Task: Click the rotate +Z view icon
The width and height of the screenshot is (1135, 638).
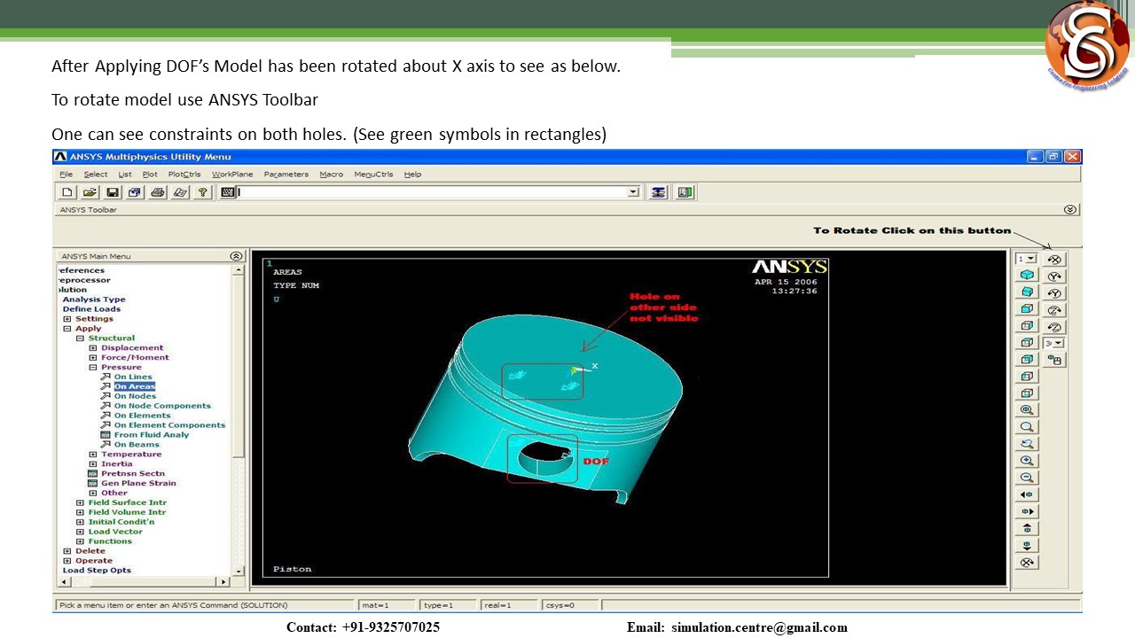Action: 1054,309
